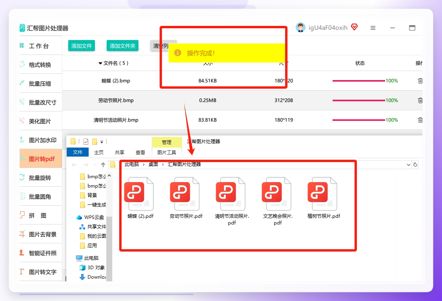Select the 劳动节照片.pdf file
The height and width of the screenshot is (301, 442).
(186, 198)
